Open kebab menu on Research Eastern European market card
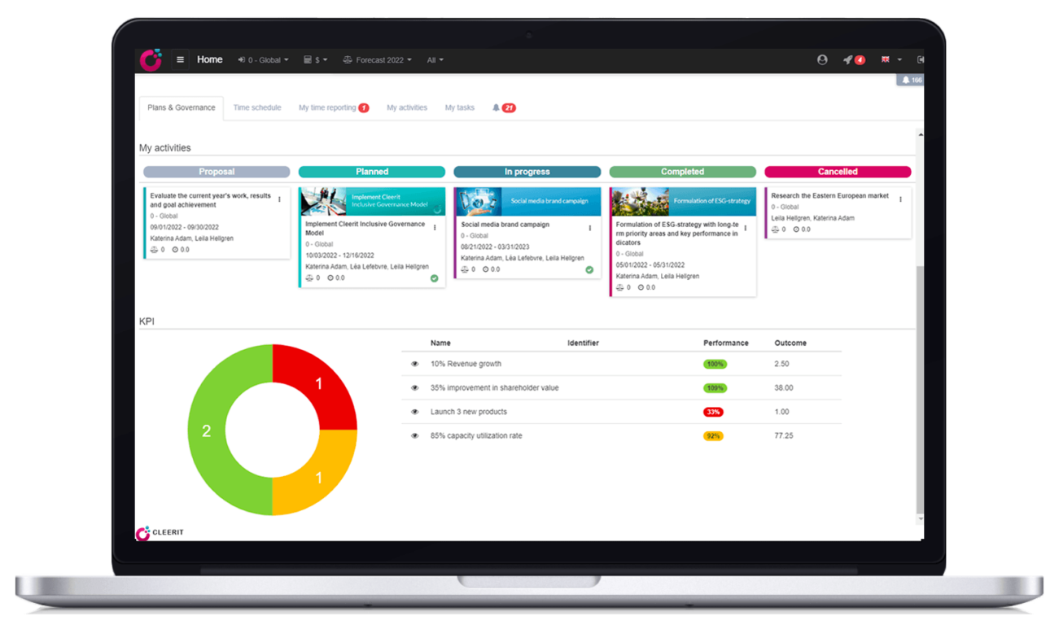Viewport: 1059px width, 625px height. click(x=900, y=199)
